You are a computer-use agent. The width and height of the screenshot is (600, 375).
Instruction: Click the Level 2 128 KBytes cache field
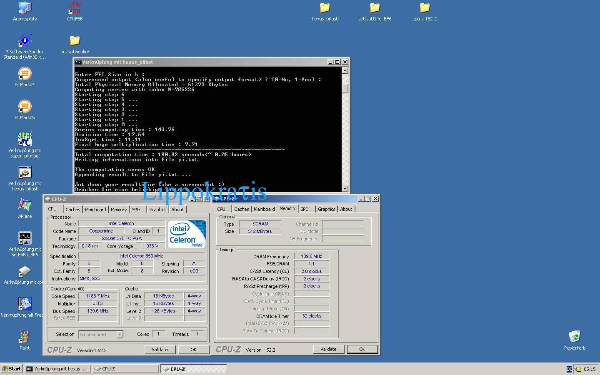[x=163, y=311]
